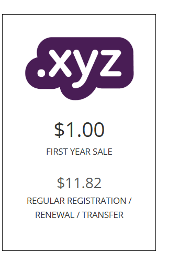Select the $11.82 regular price
The image size is (191, 265).
[79, 183]
